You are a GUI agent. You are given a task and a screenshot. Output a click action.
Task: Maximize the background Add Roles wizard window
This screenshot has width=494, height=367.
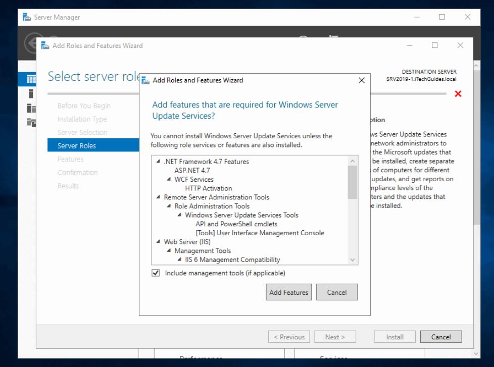tap(435, 45)
